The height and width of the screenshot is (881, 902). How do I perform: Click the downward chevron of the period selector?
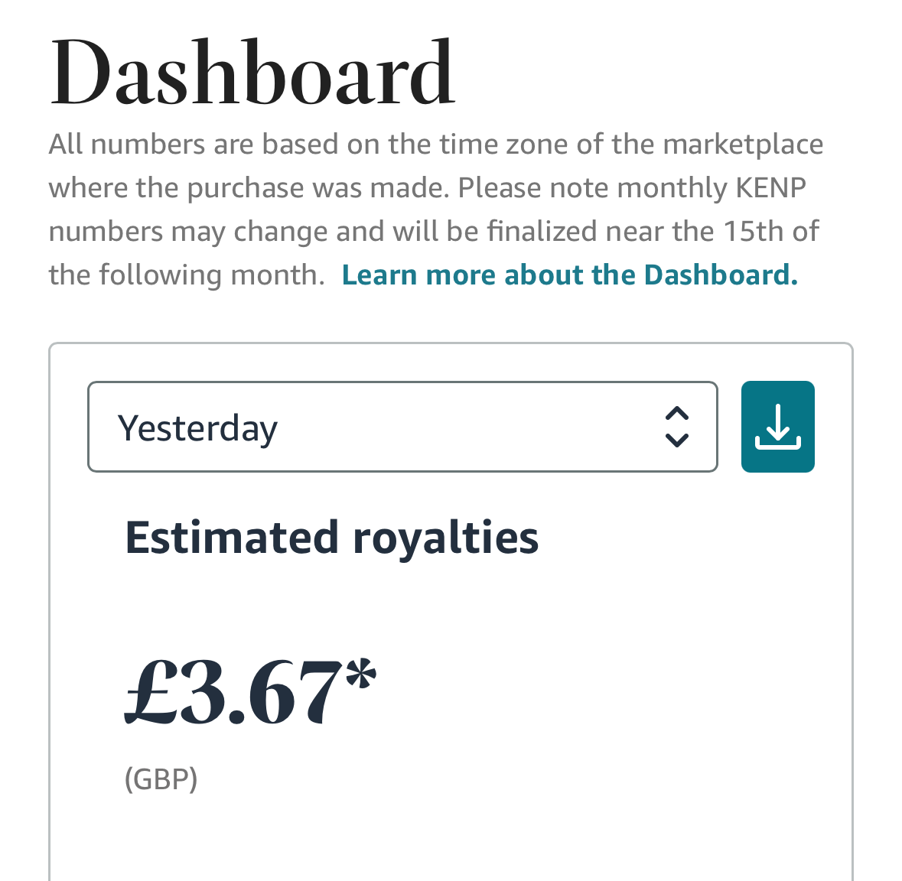tap(677, 440)
